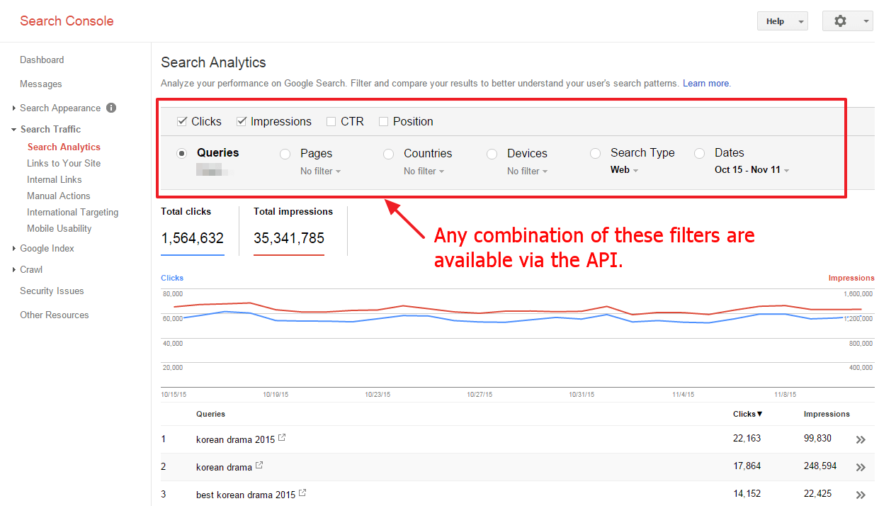Click double-arrow icon for best korean drama 2015 row
Screen dimensions: 896x506
coord(861,495)
